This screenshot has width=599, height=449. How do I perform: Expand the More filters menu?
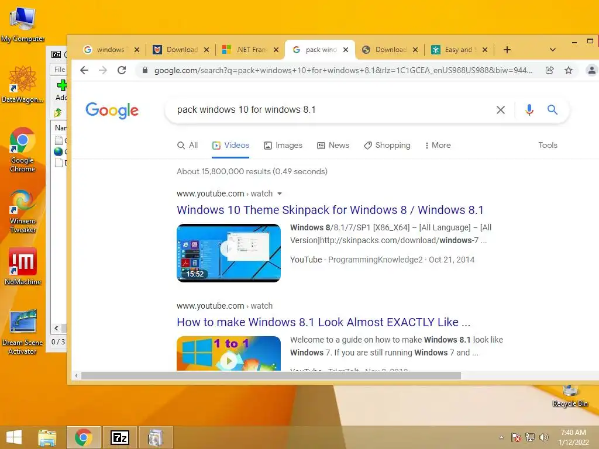click(438, 146)
